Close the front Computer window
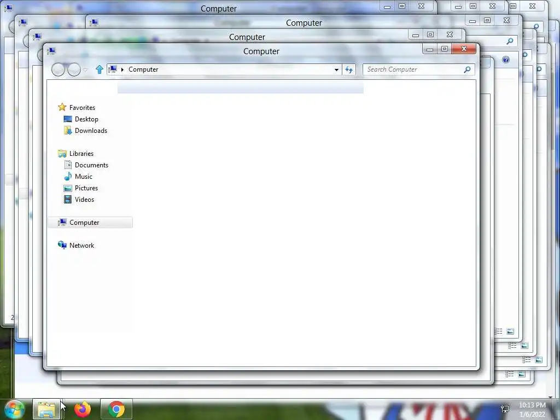 [x=464, y=49]
